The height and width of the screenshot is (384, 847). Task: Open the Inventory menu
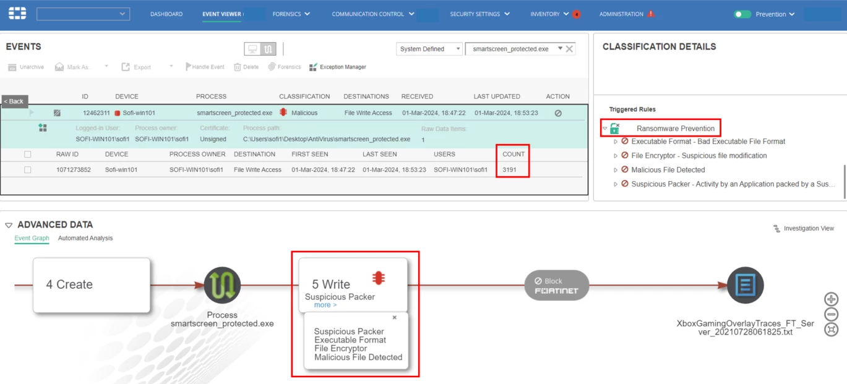(x=549, y=14)
